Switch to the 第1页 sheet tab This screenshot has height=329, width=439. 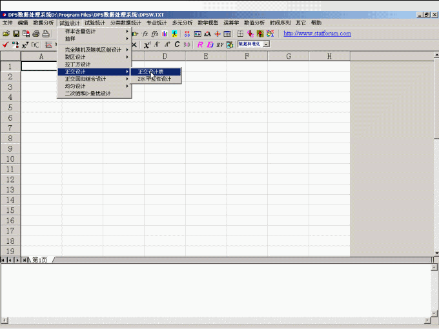click(x=39, y=259)
